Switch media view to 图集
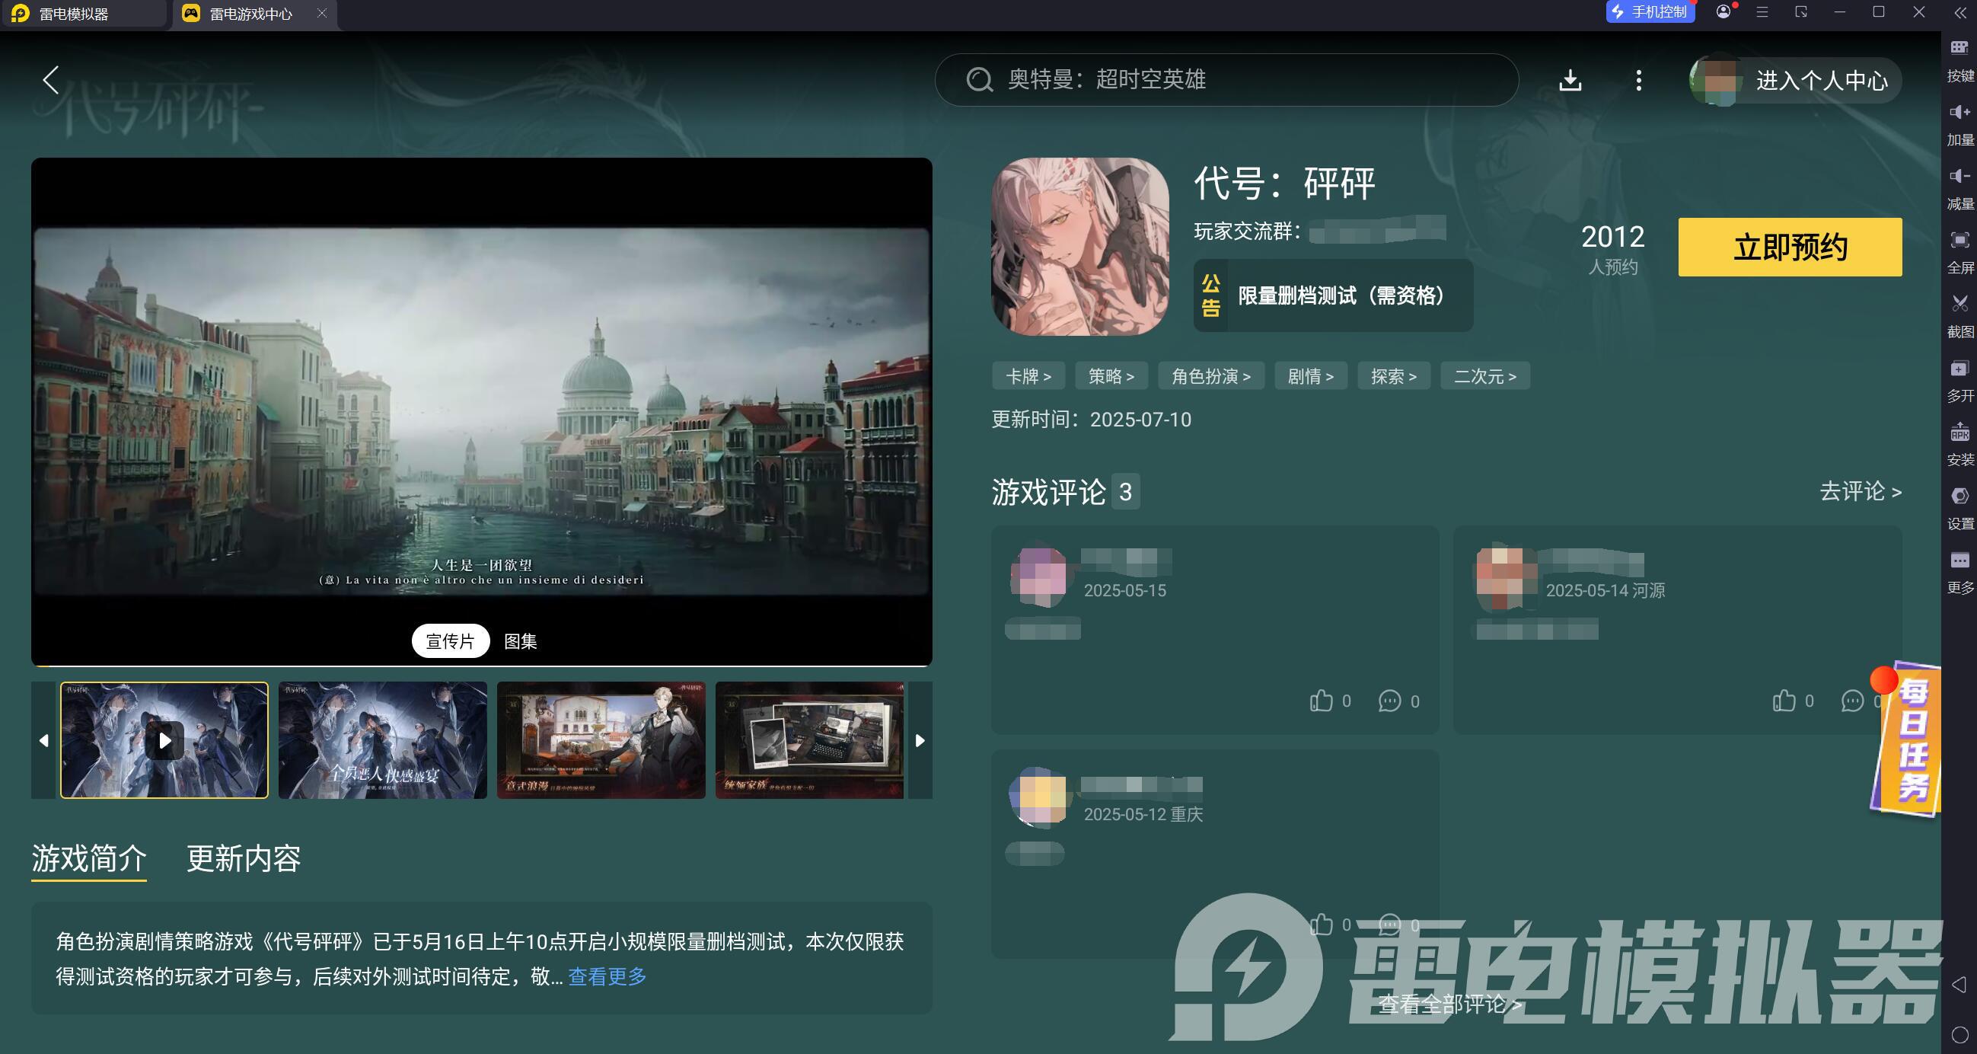The width and height of the screenshot is (1977, 1054). tap(521, 641)
